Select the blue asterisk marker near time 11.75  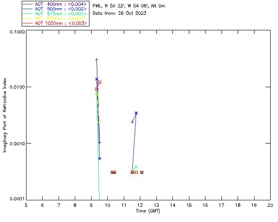click(x=136, y=113)
